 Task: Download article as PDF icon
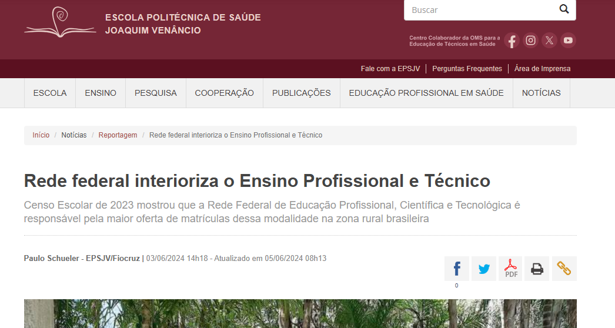(511, 269)
